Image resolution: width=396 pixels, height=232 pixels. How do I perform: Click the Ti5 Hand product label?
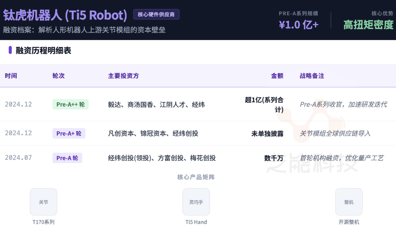point(196,222)
